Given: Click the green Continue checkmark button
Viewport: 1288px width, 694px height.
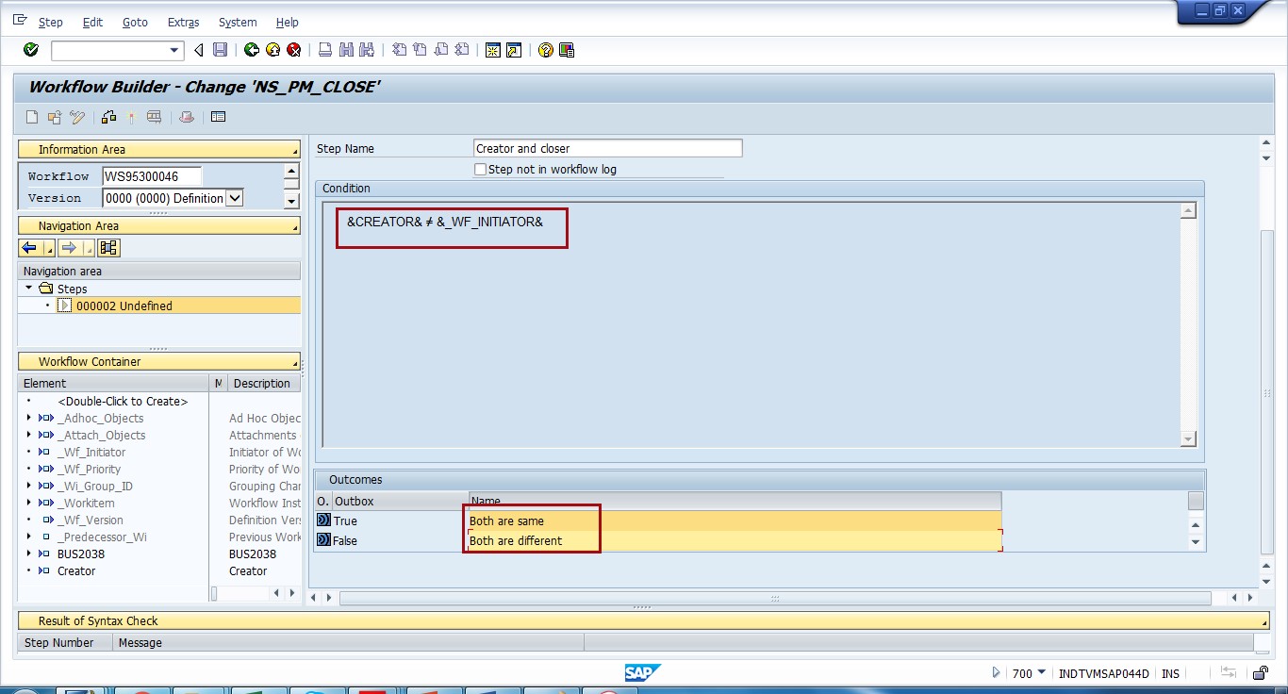Looking at the screenshot, I should [x=30, y=50].
